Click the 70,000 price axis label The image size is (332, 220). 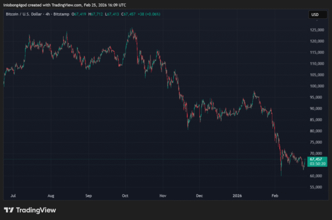(x=316, y=153)
